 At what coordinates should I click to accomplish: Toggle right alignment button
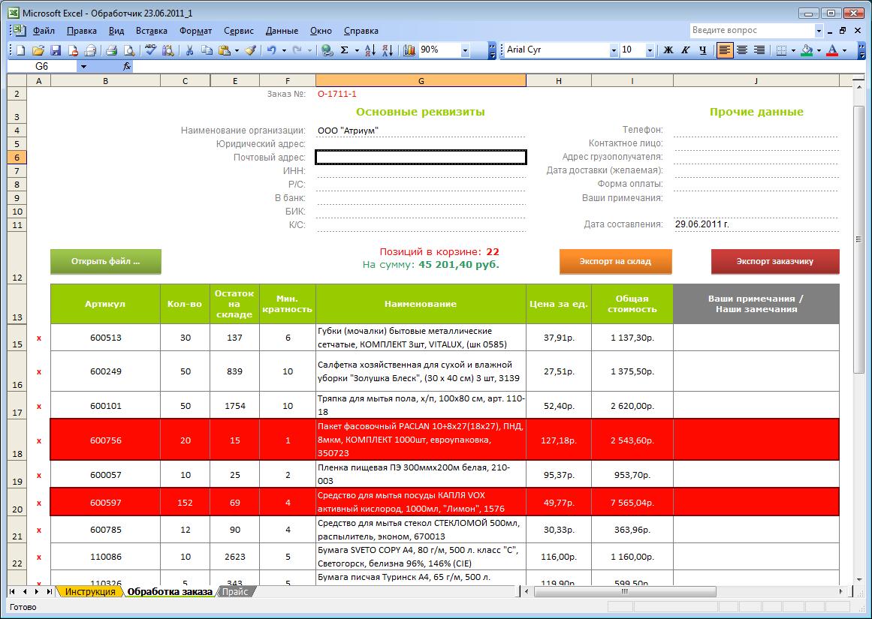tap(759, 50)
